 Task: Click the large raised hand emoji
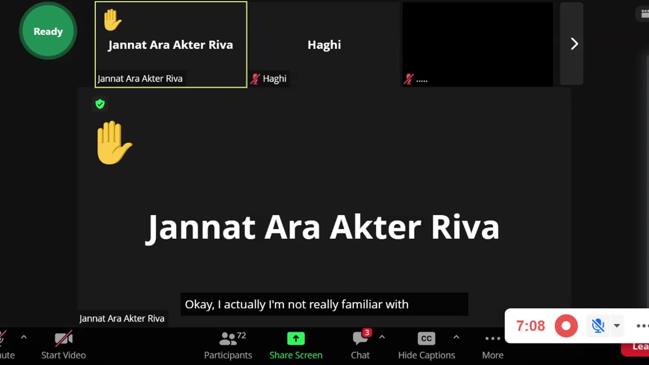[114, 142]
